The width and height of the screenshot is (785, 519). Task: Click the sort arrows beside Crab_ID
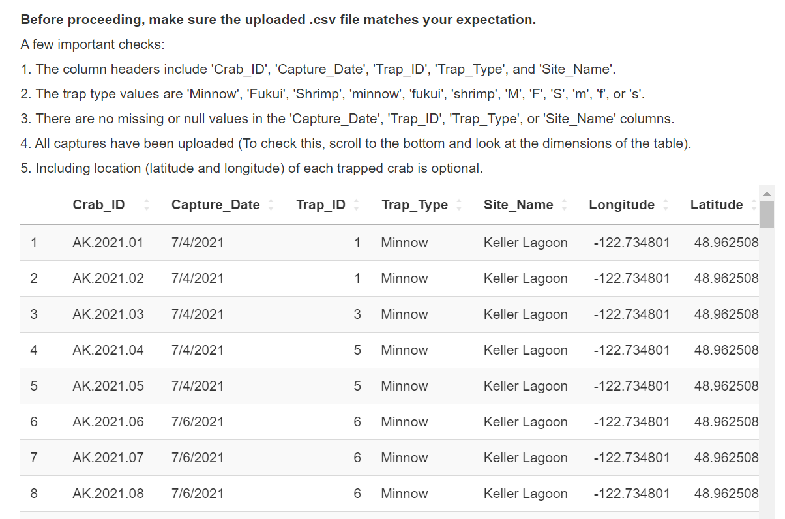pyautogui.click(x=147, y=205)
